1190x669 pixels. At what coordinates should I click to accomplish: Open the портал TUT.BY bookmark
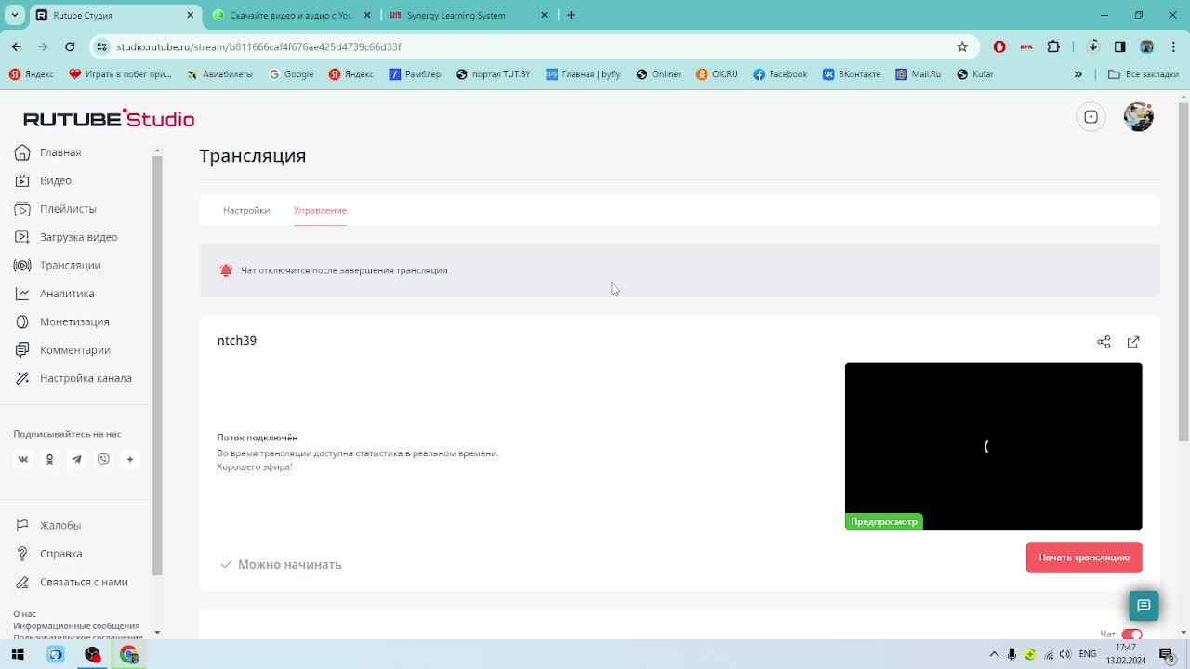coord(493,74)
